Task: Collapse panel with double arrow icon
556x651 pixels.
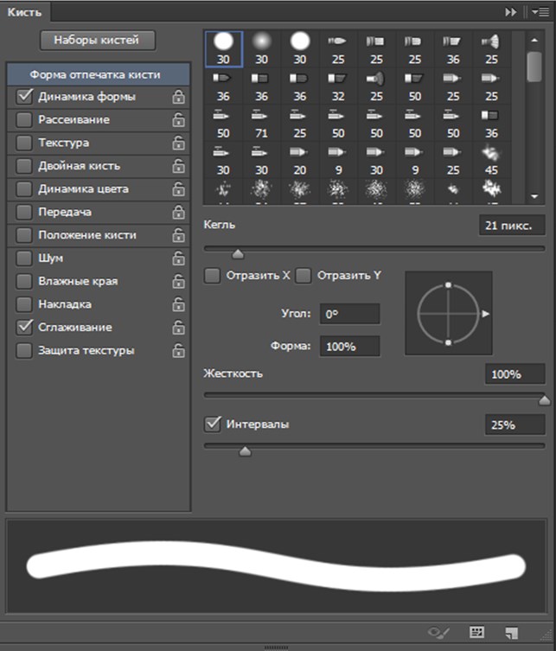Action: (x=511, y=12)
